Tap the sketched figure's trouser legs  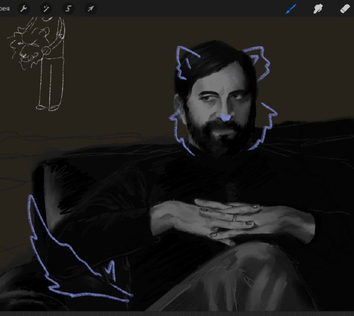(x=50, y=84)
